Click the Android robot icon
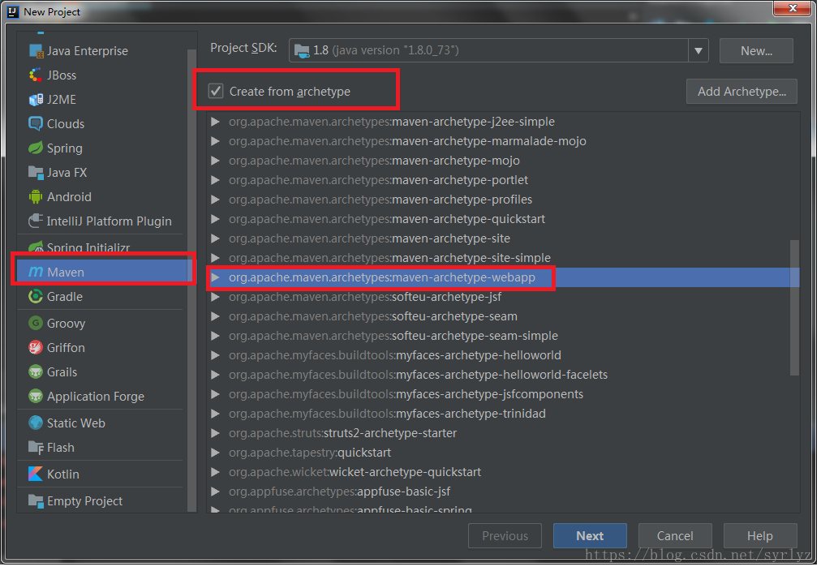Image resolution: width=821 pixels, height=571 pixels. tap(36, 197)
